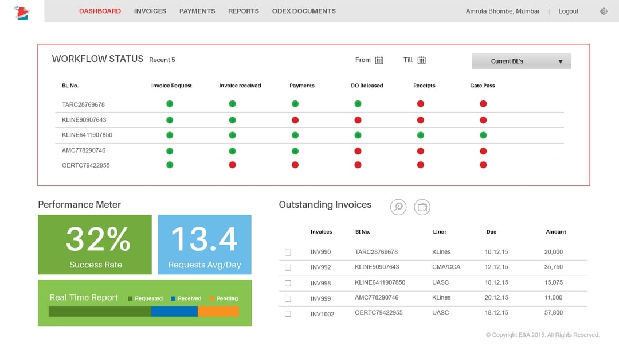The height and width of the screenshot is (349, 619).
Task: Open settings via the gear icon
Action: coord(604,11)
